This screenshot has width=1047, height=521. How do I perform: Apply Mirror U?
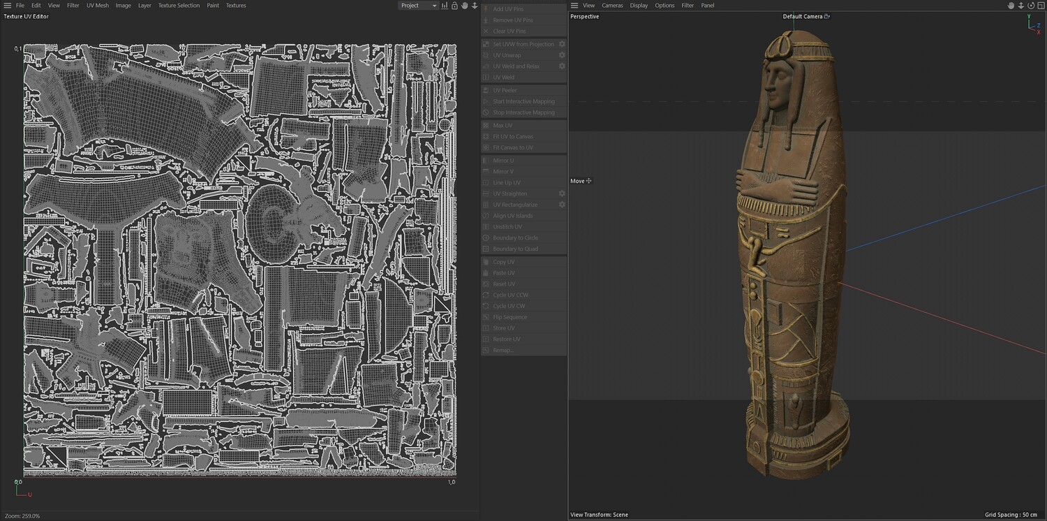coord(523,161)
